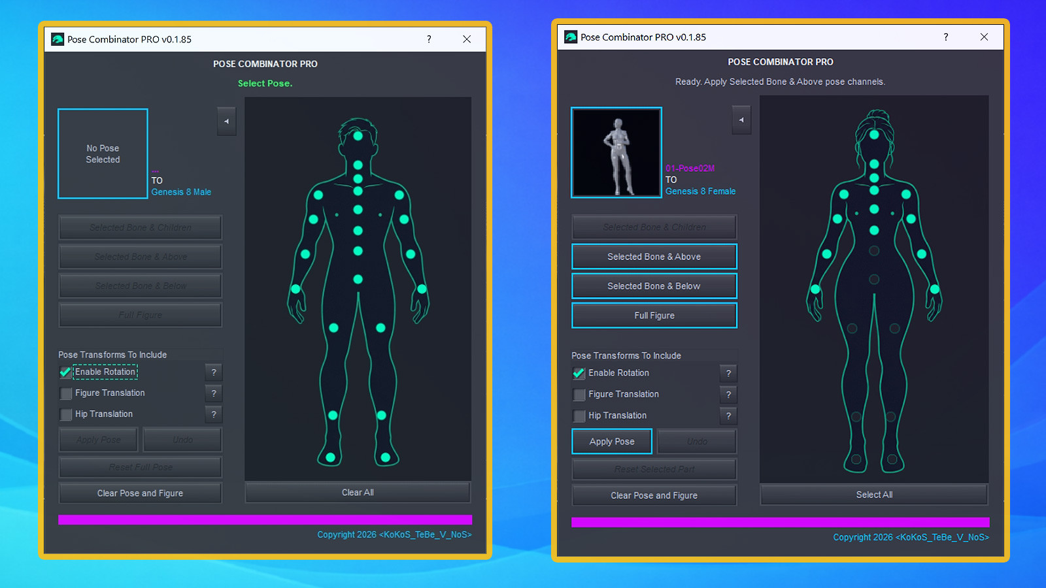This screenshot has height=588, width=1046.
Task: Toggle hip node on female figure diagram
Action: 874,280
